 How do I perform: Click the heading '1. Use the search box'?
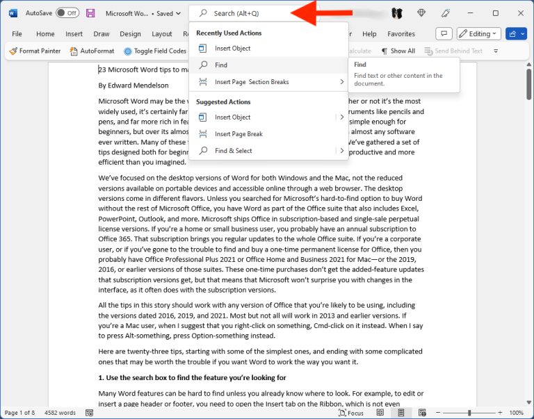[192, 377]
